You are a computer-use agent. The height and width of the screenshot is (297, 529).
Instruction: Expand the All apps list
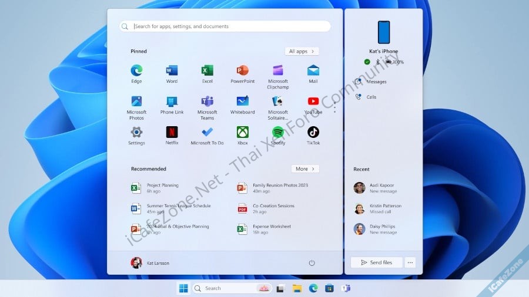[x=302, y=51]
